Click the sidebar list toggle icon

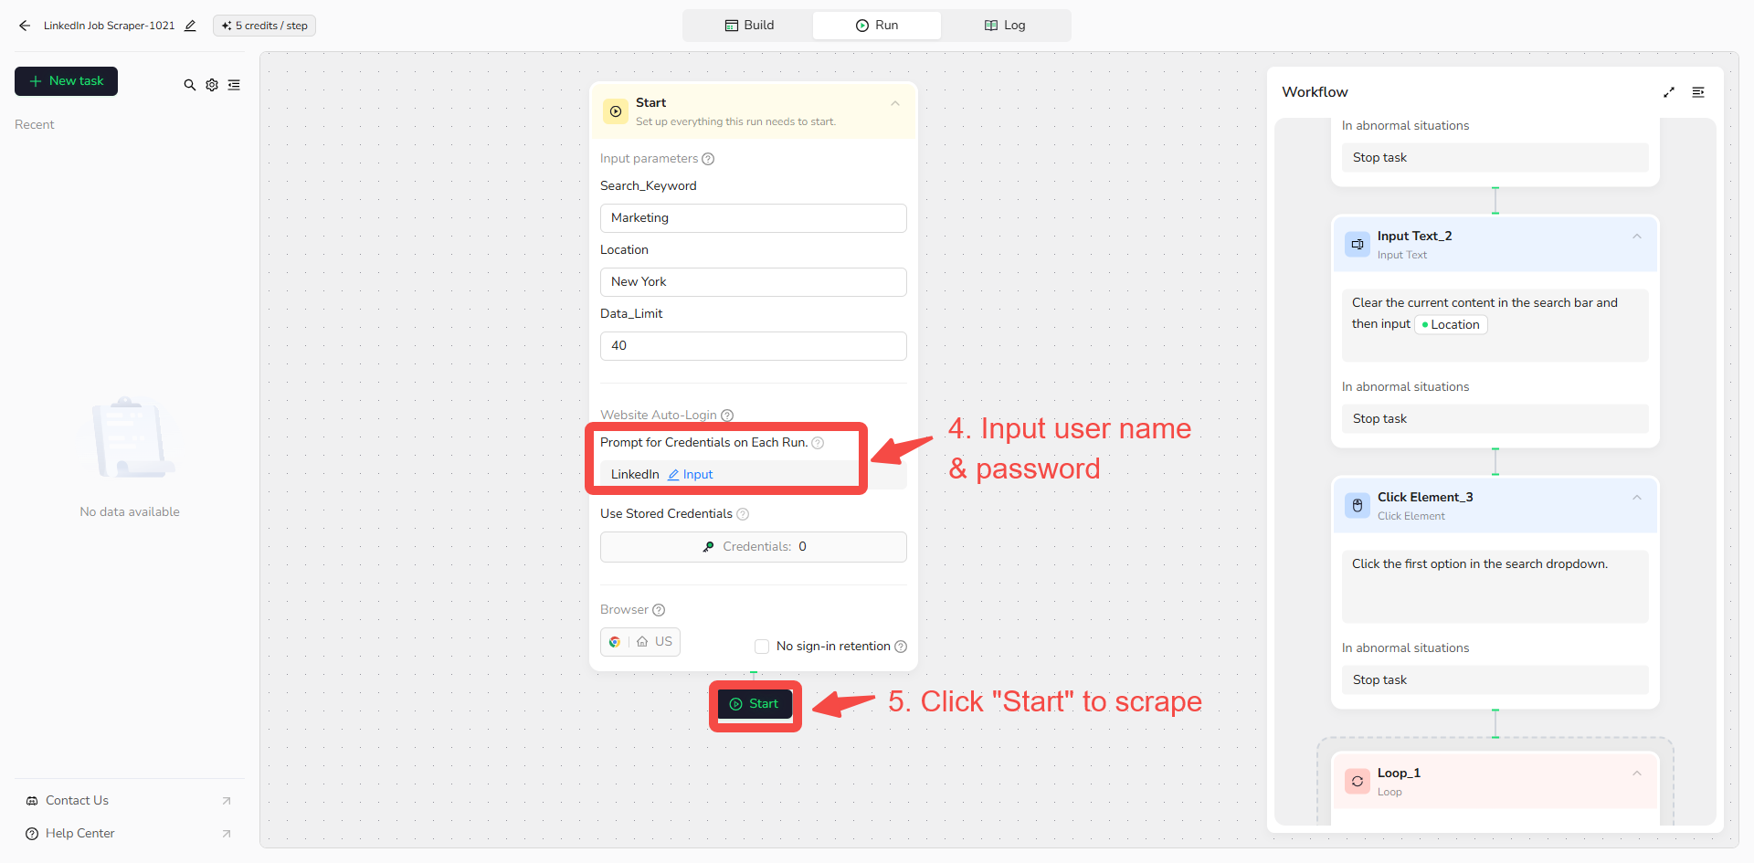tap(234, 85)
